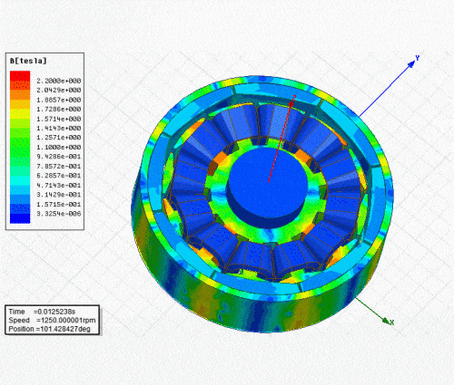Click the Time readout in info box

pos(42,312)
